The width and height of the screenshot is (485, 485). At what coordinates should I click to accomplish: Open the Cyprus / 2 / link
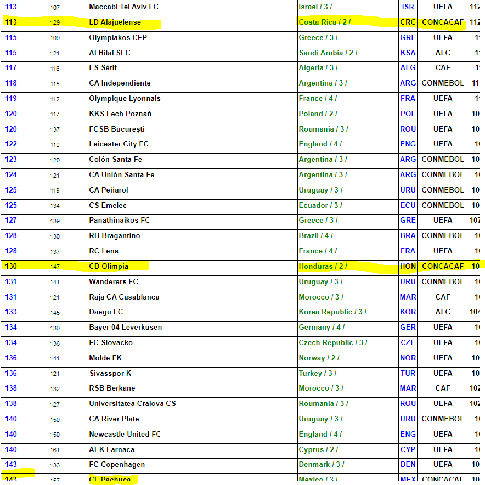tap(318, 450)
